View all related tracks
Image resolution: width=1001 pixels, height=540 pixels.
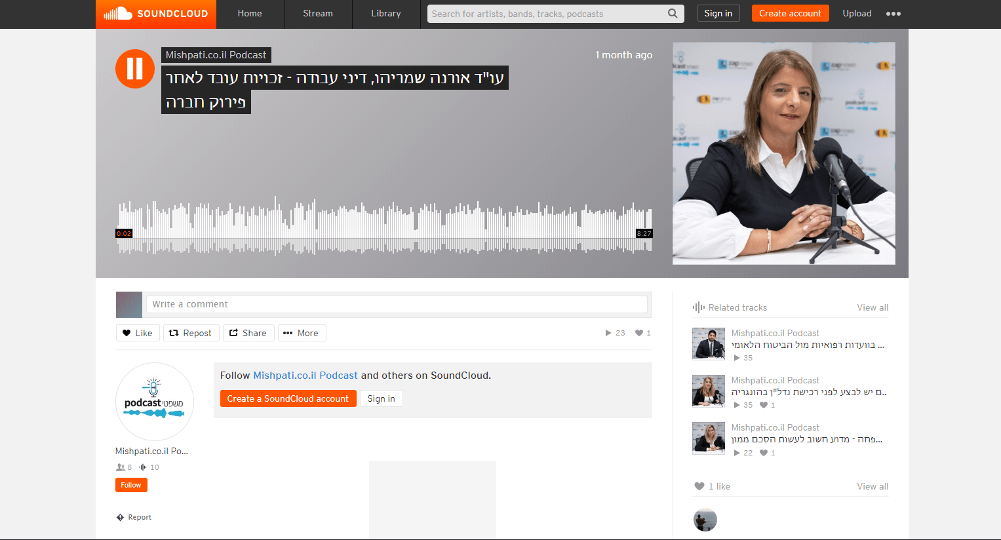[x=873, y=307]
